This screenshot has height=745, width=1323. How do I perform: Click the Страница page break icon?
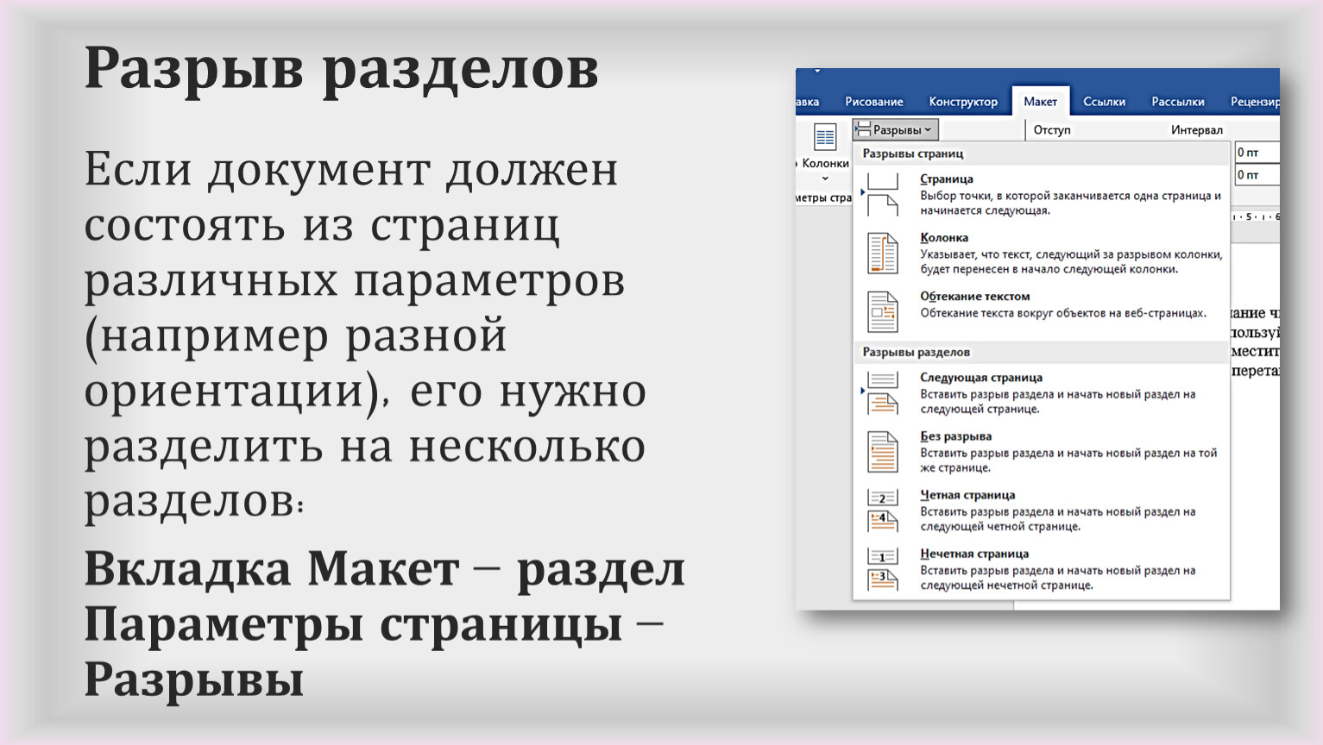coord(882,194)
